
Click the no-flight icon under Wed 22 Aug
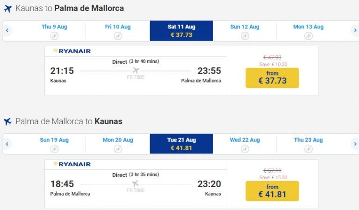click(245, 149)
